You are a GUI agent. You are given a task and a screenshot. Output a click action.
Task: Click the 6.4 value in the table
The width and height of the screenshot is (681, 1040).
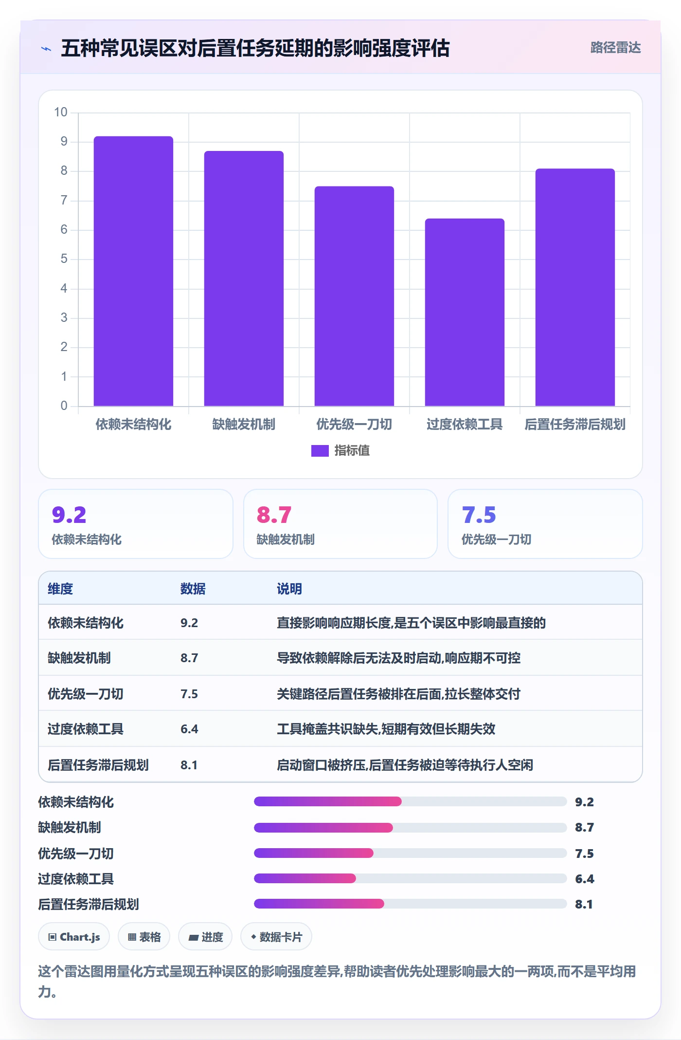(189, 729)
